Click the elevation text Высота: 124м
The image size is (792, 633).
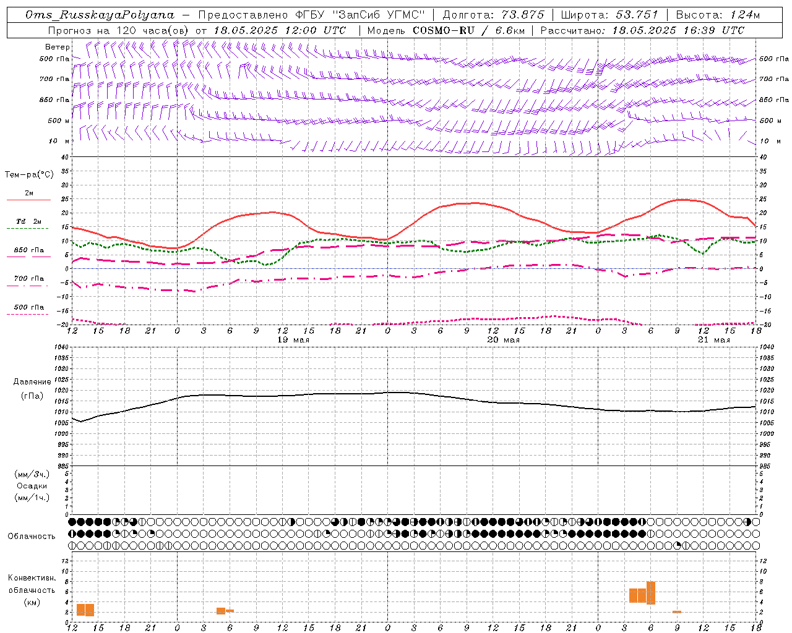click(718, 14)
